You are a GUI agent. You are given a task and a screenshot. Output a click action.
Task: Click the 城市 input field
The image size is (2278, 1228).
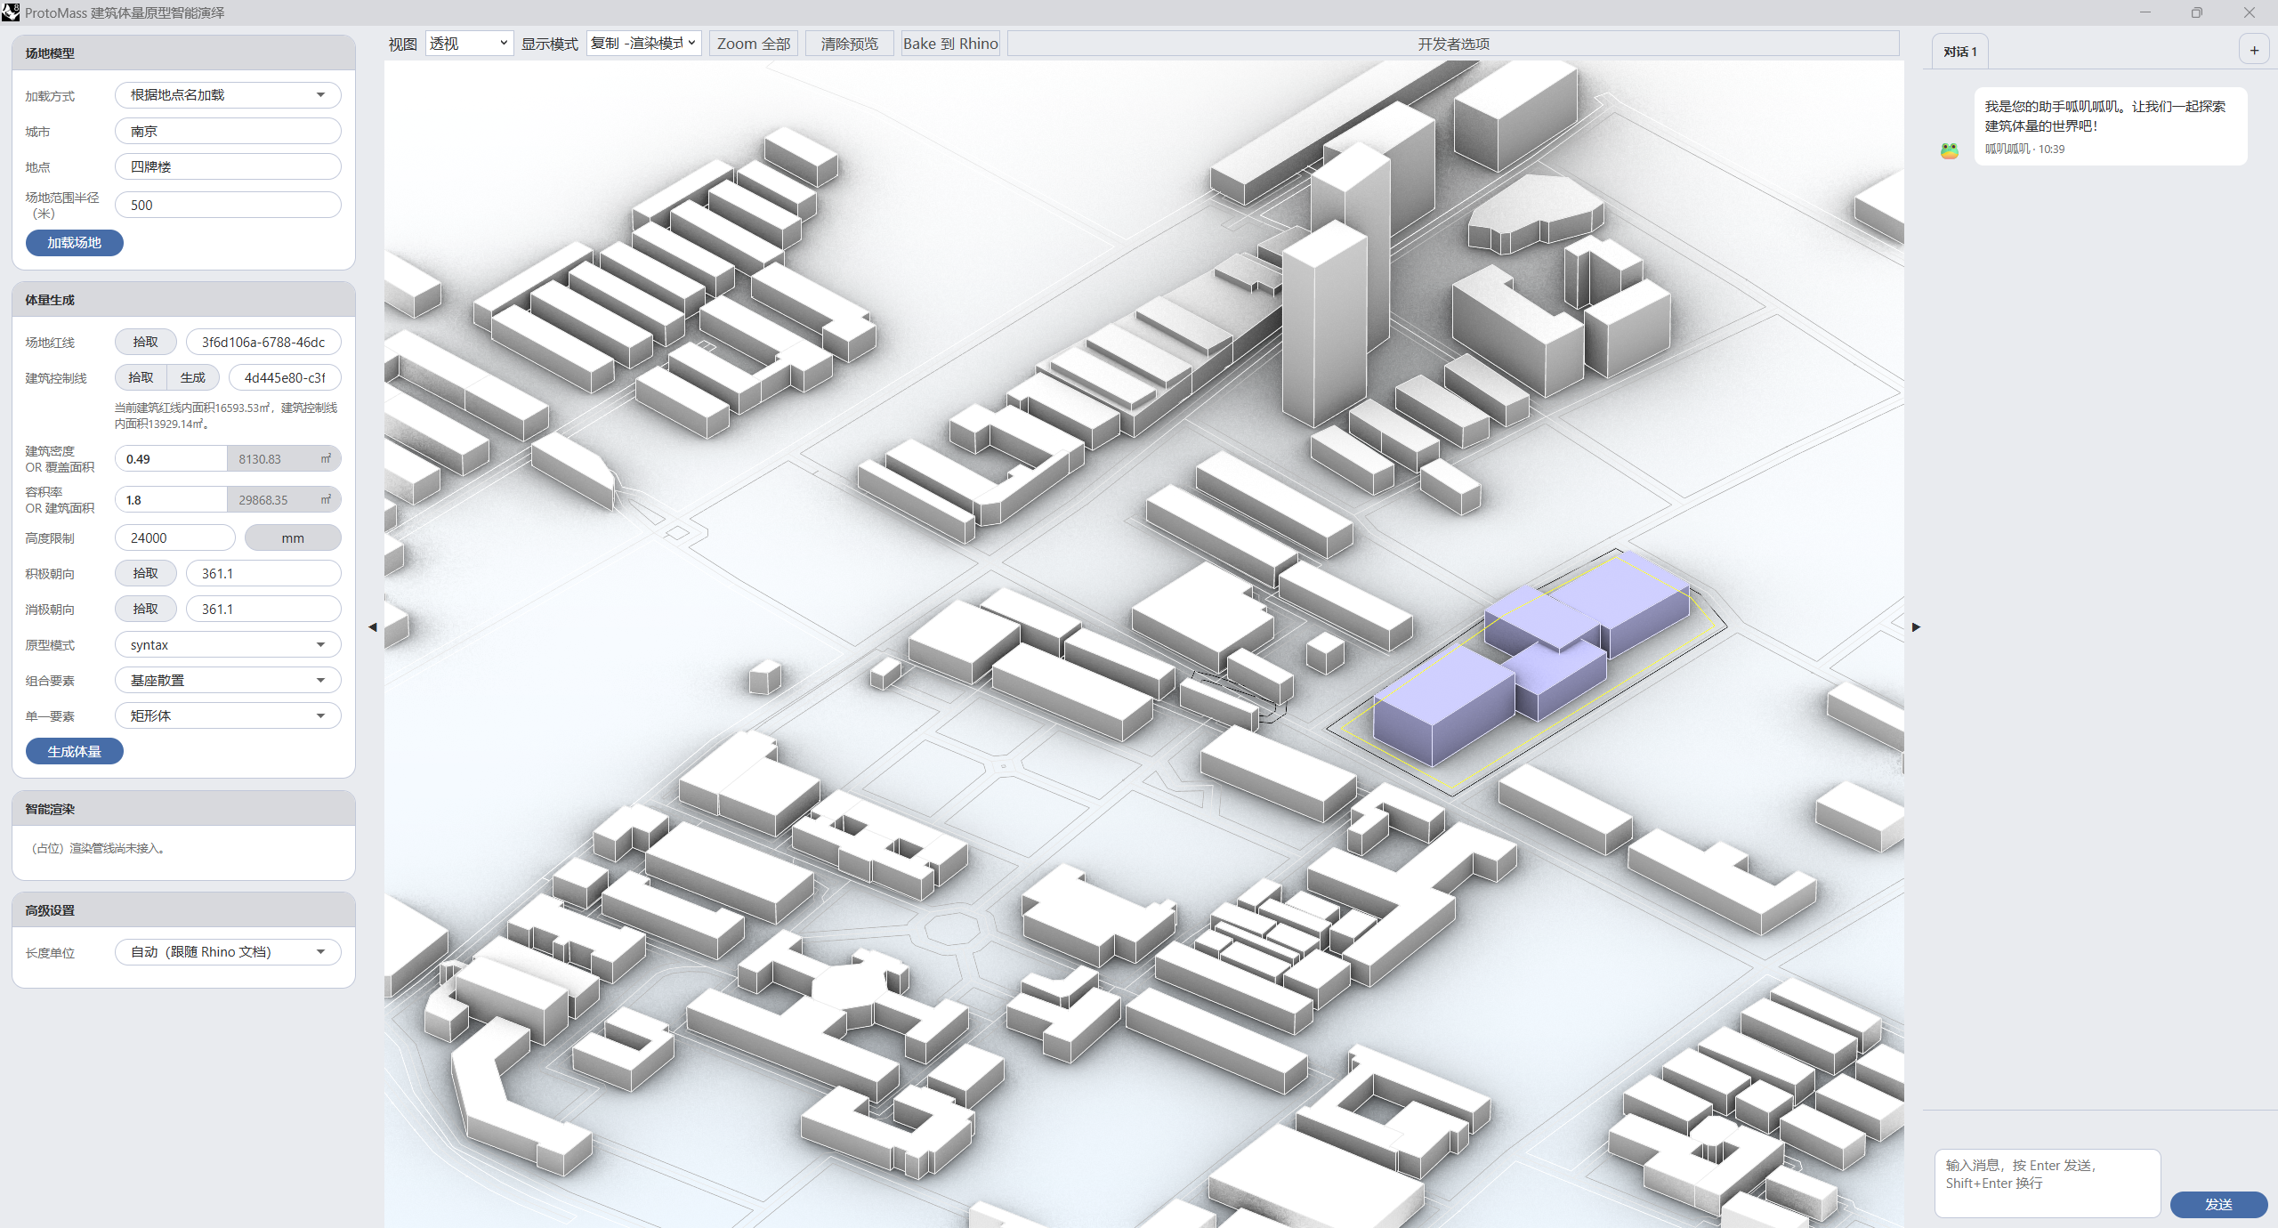pyautogui.click(x=228, y=131)
